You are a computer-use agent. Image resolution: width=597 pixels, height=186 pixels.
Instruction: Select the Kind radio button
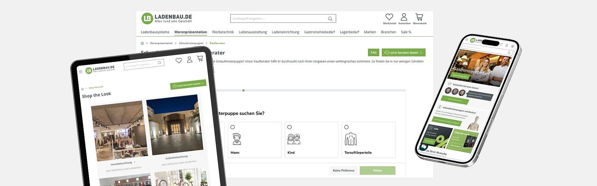(289, 127)
